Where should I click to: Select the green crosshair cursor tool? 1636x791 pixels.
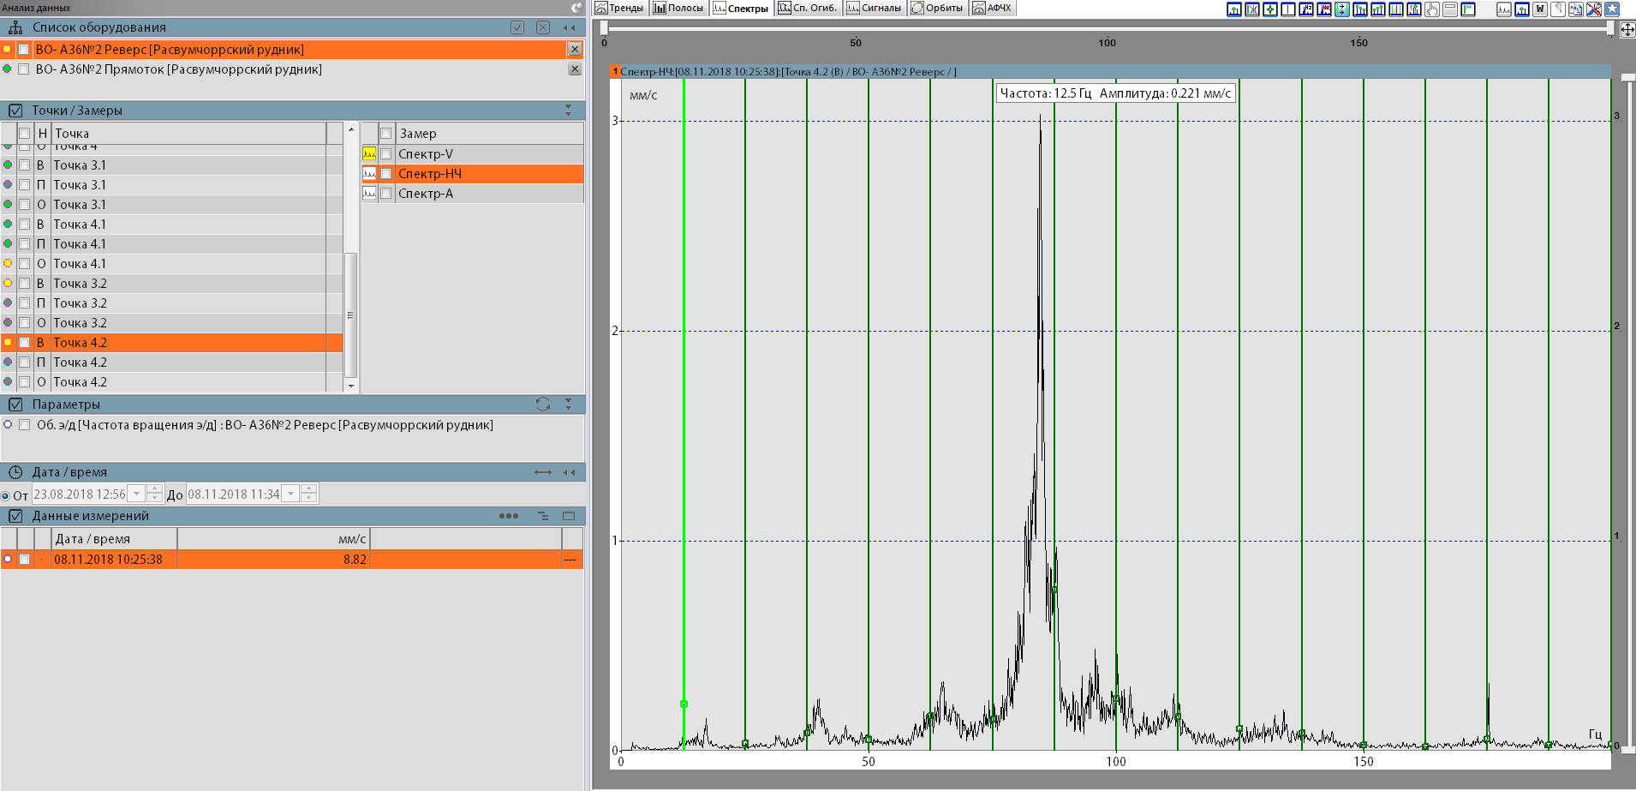click(1270, 9)
